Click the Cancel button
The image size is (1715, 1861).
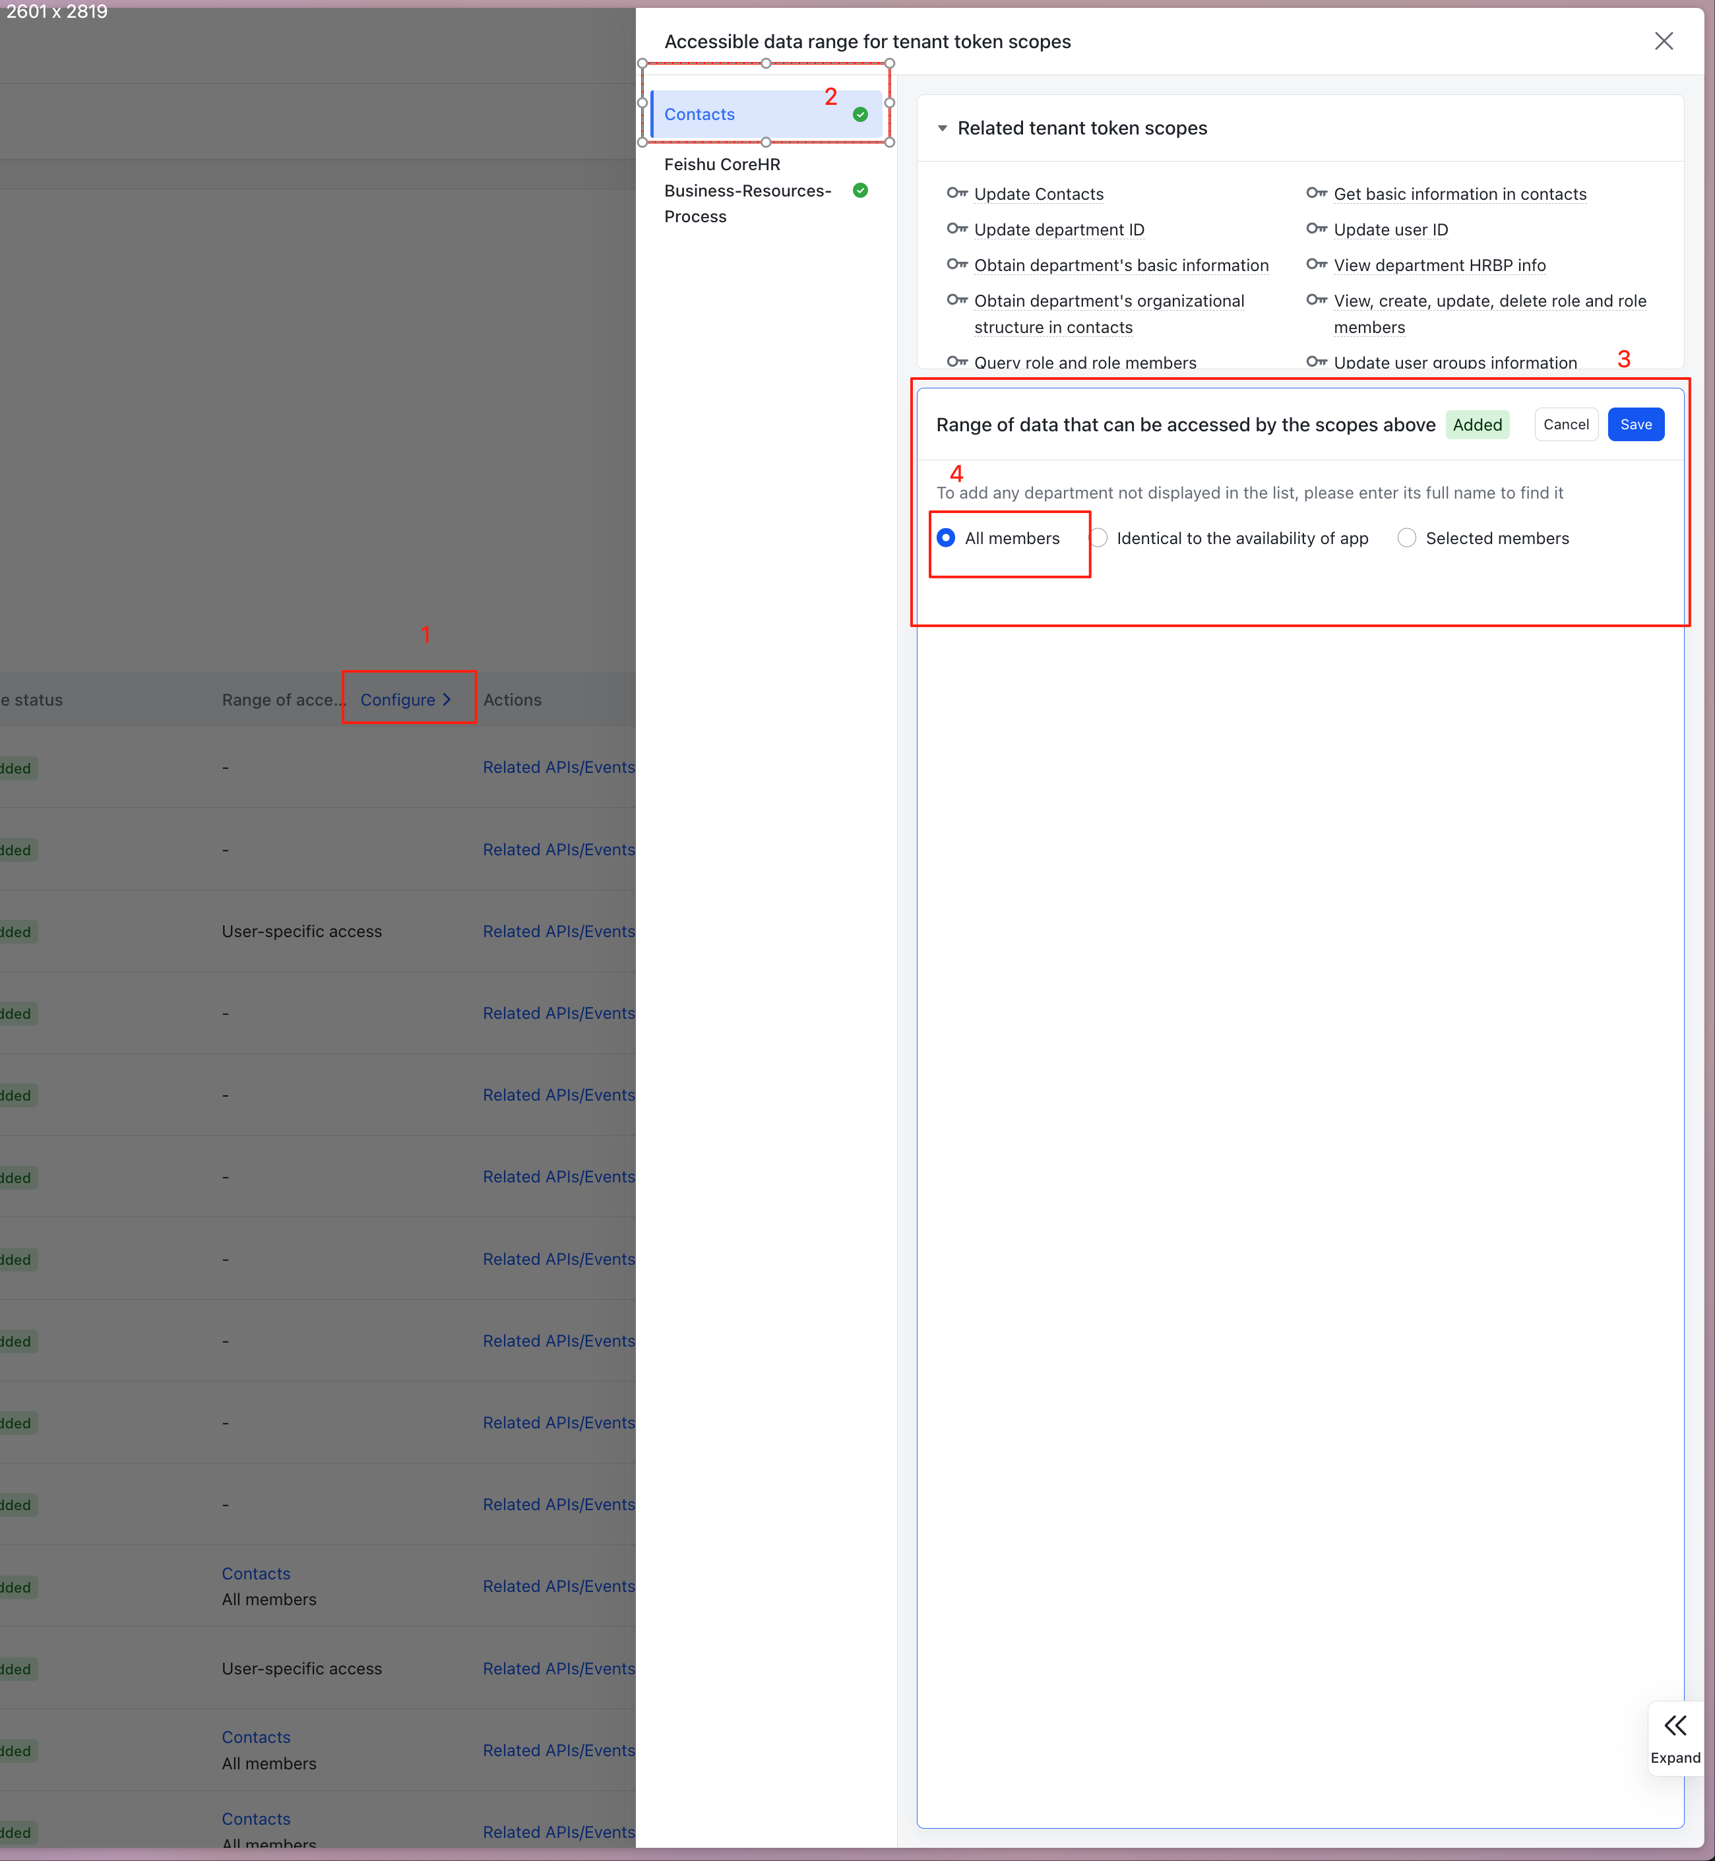(1565, 424)
